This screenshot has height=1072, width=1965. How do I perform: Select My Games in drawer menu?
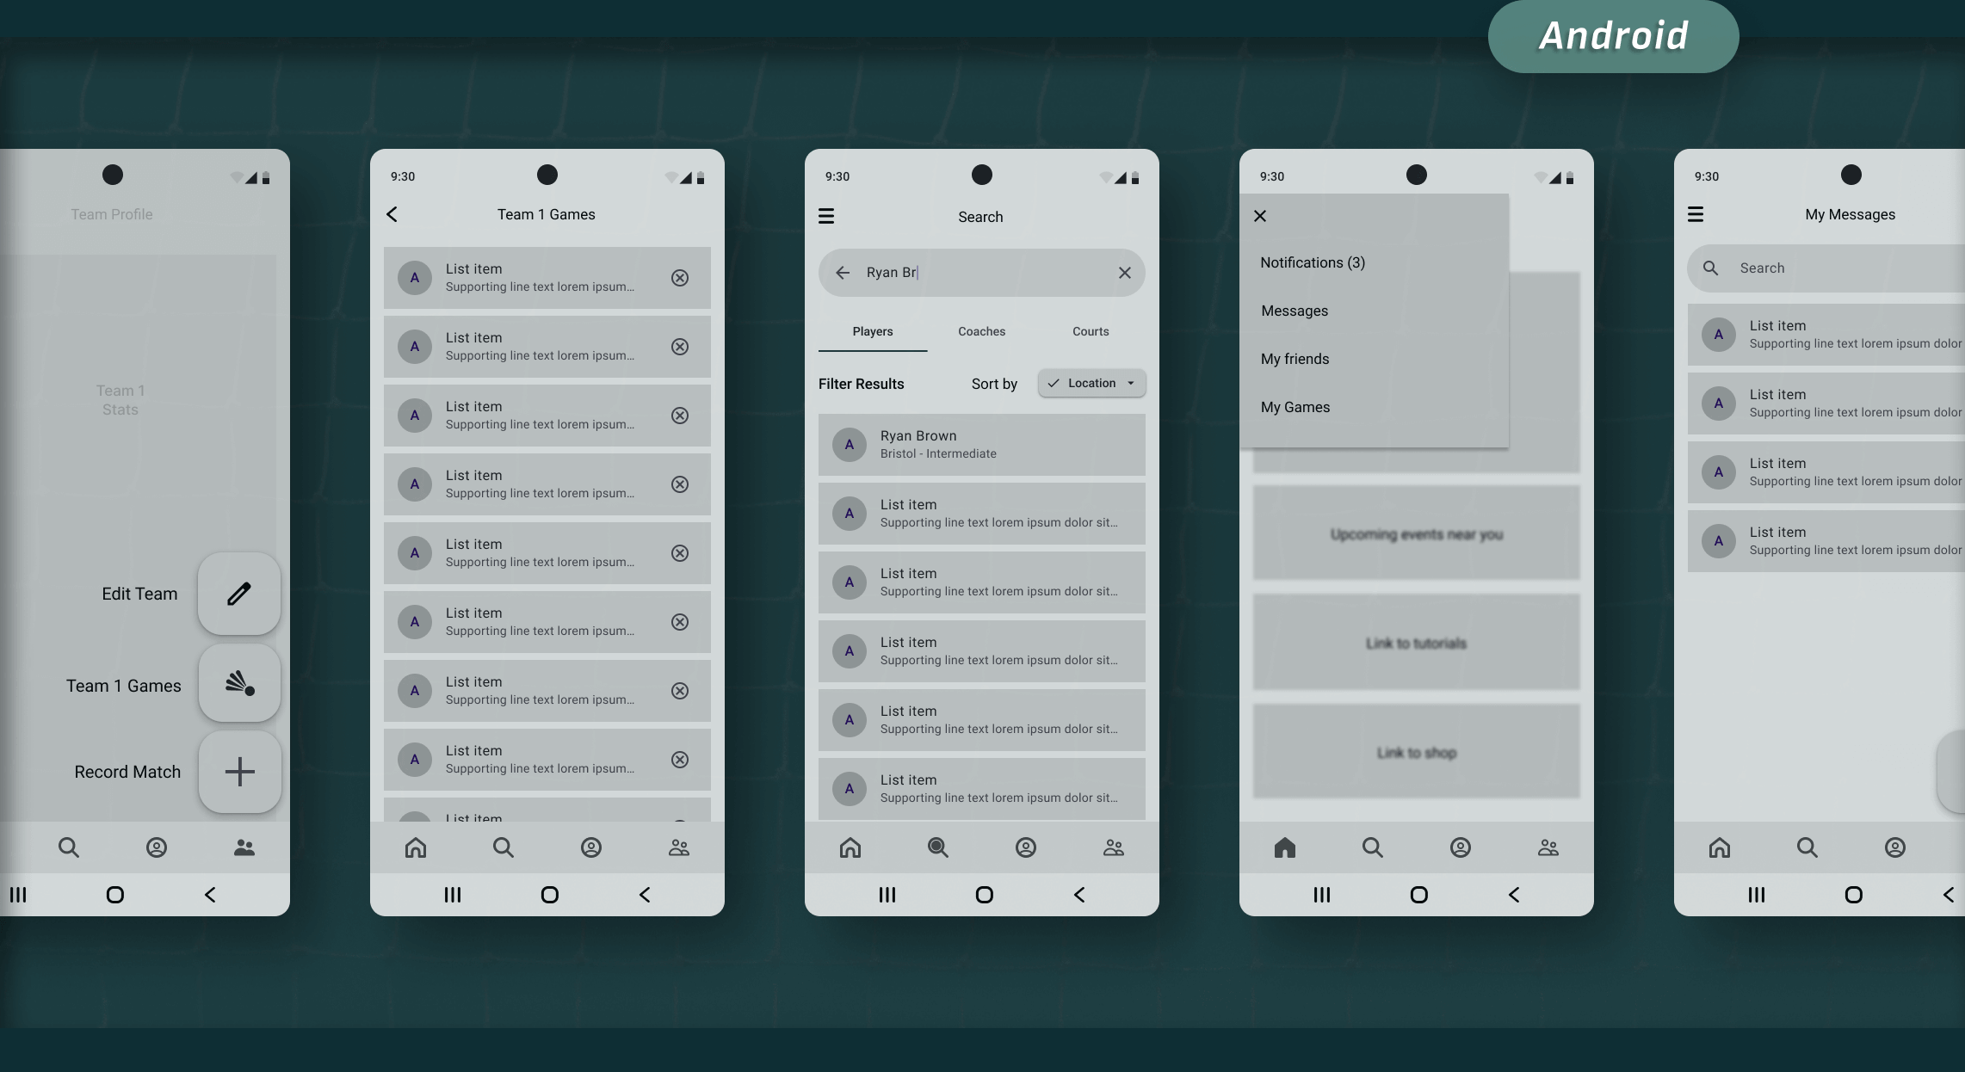(x=1295, y=407)
